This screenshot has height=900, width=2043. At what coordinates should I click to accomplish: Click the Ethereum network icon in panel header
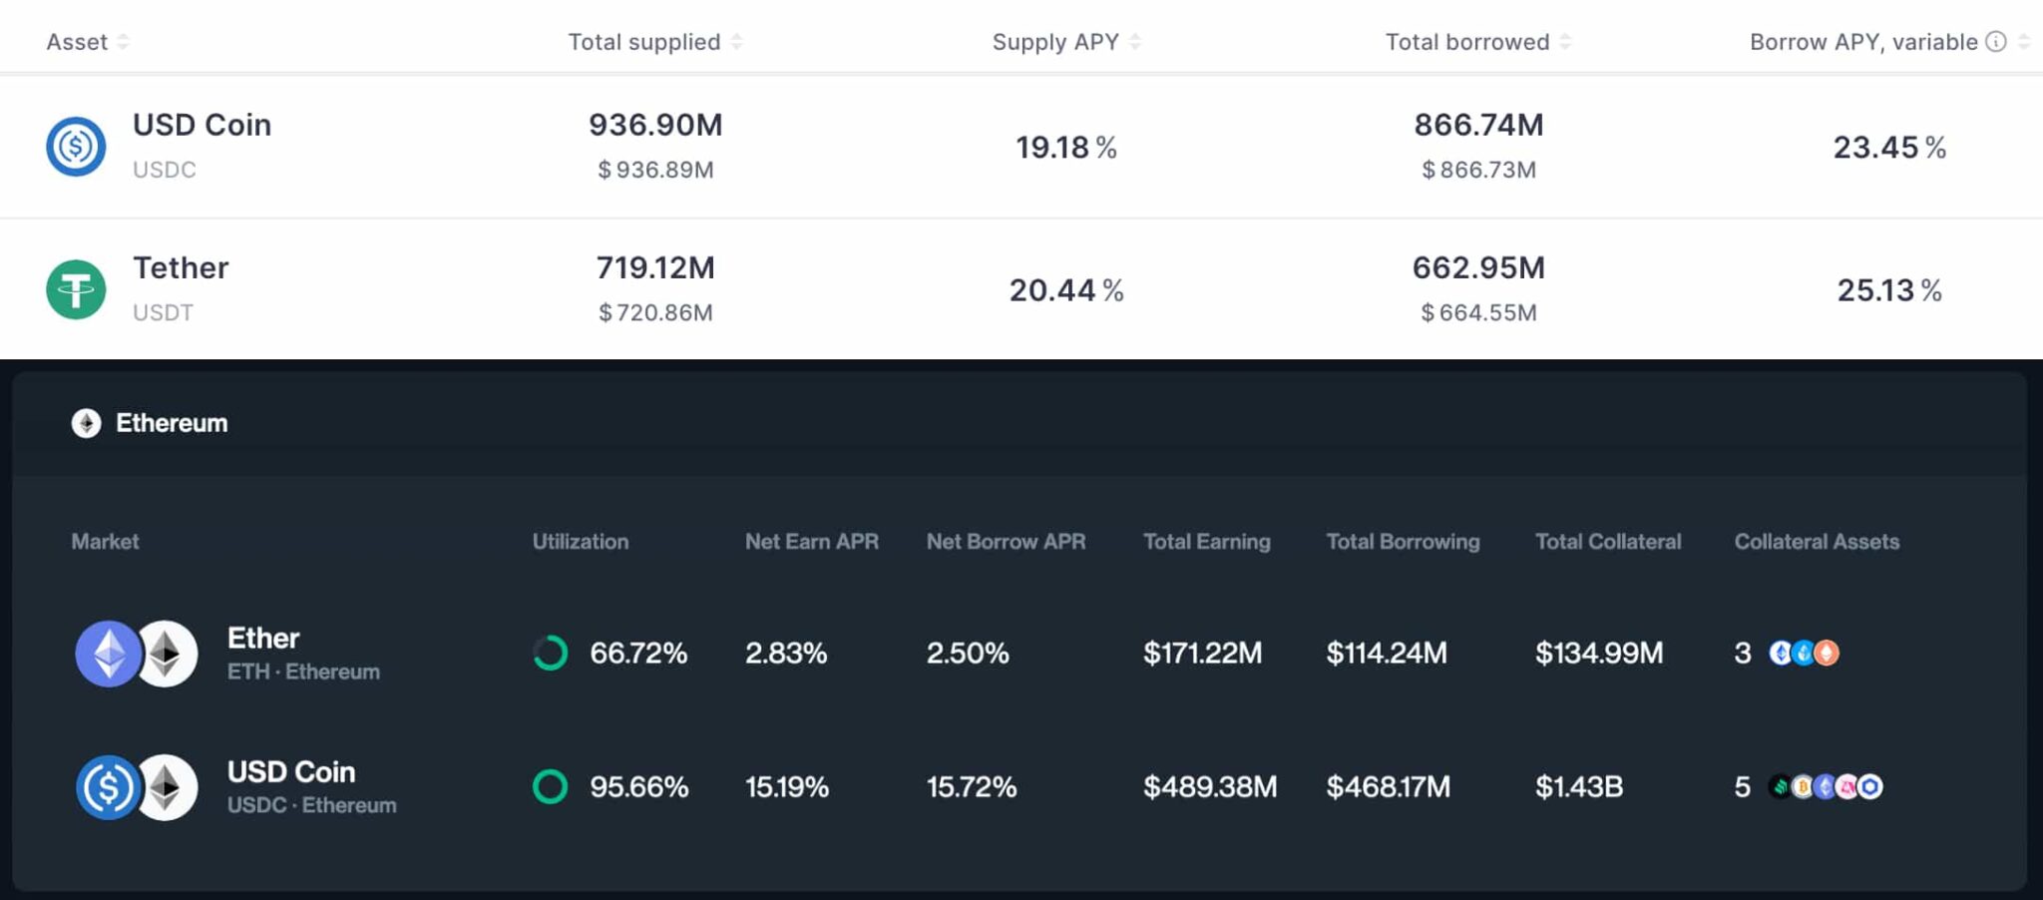point(87,422)
